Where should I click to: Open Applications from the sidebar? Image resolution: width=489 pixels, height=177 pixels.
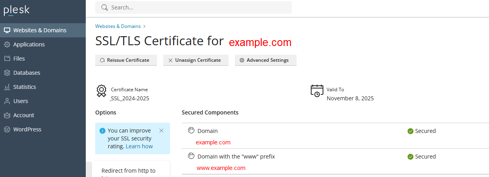click(29, 44)
